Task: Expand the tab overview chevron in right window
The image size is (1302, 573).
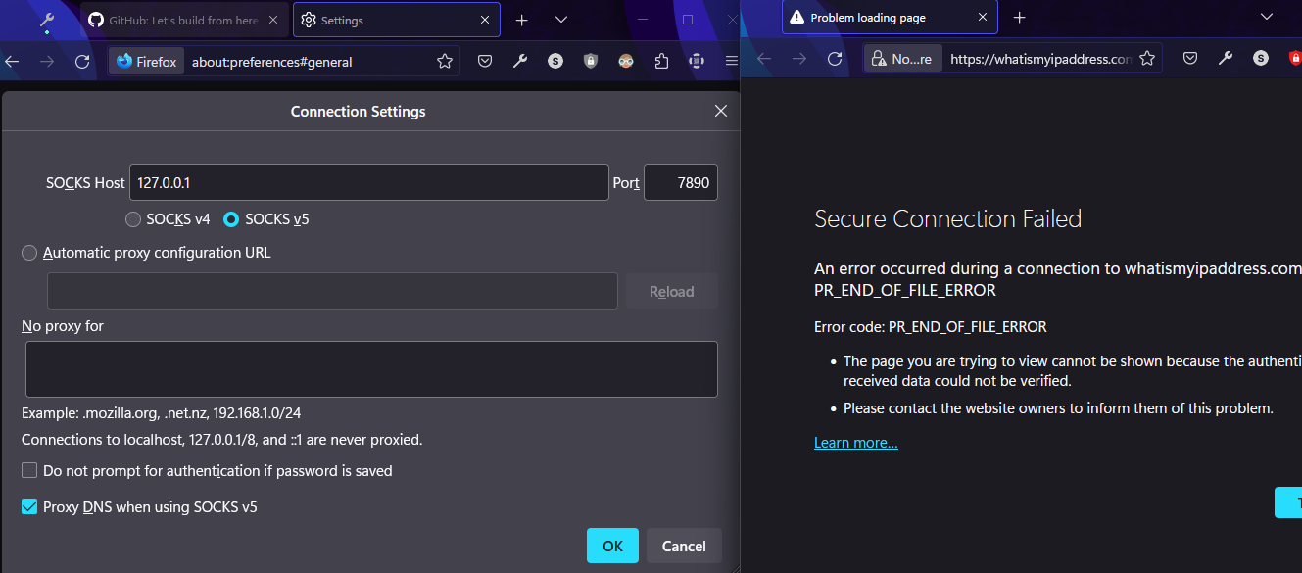Action: coord(1267,19)
